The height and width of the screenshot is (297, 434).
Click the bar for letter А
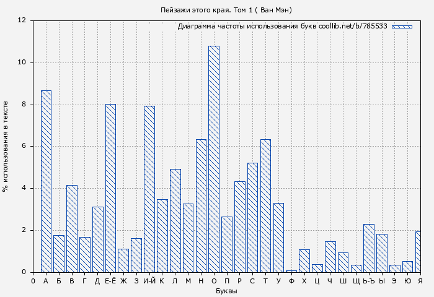click(46, 181)
